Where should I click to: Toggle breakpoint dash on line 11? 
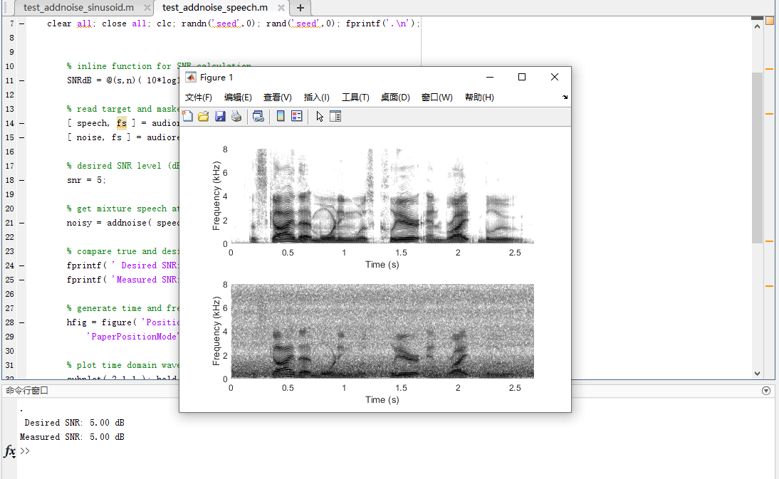point(22,80)
